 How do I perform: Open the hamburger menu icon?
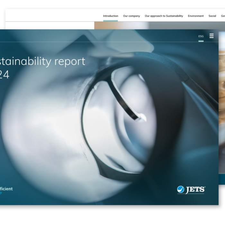click(x=212, y=36)
